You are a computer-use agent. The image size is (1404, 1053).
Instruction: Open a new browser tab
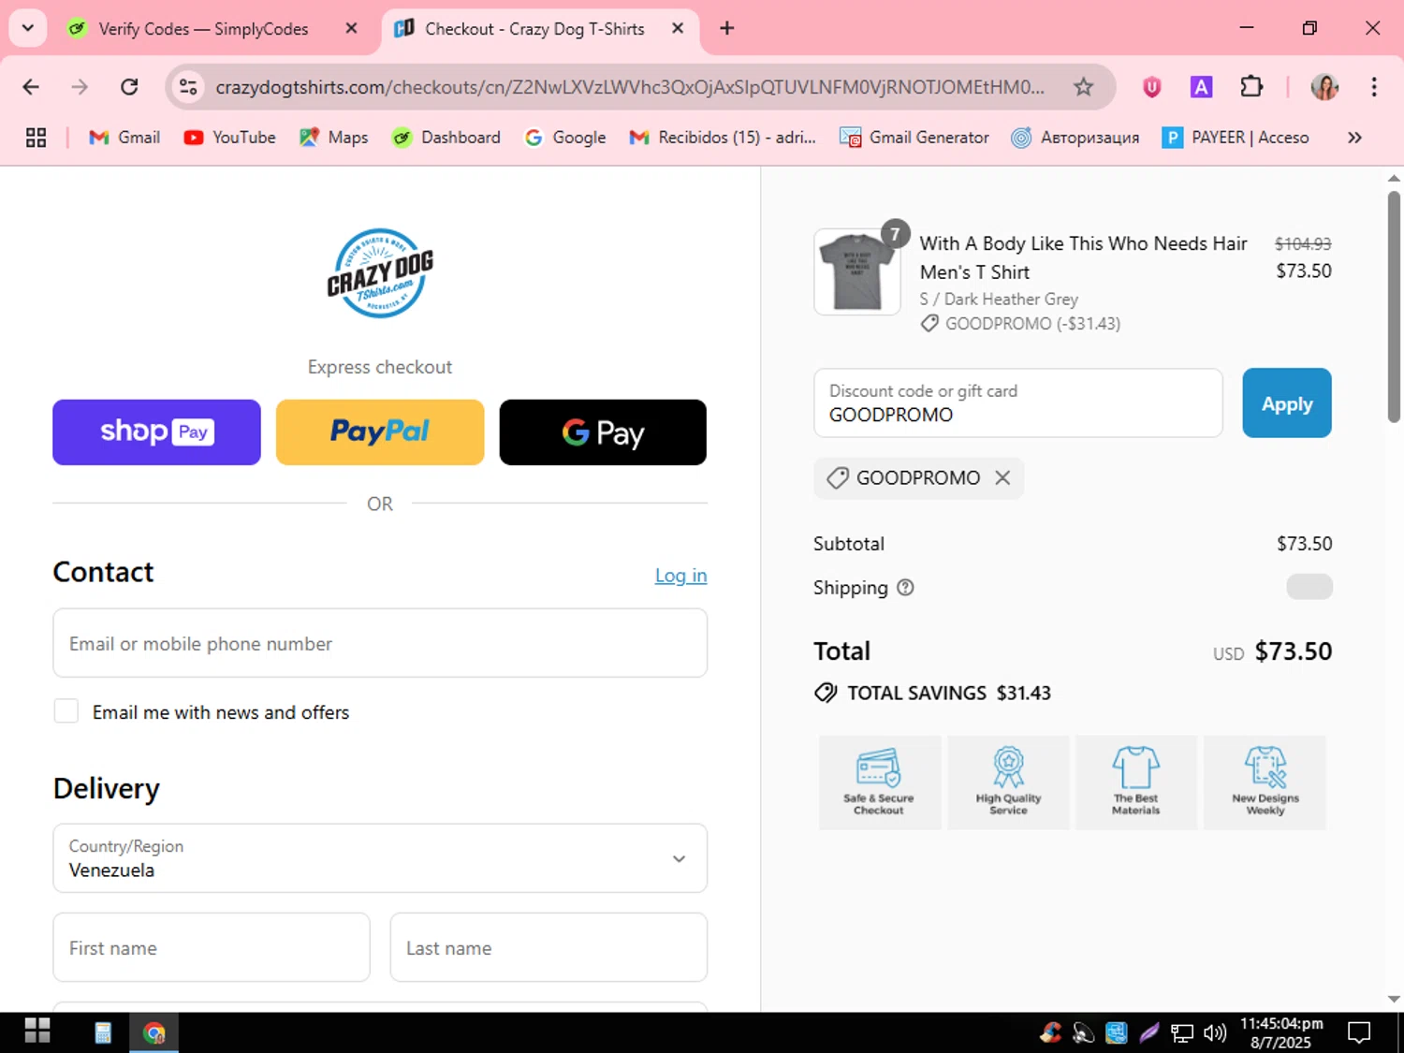727,28
